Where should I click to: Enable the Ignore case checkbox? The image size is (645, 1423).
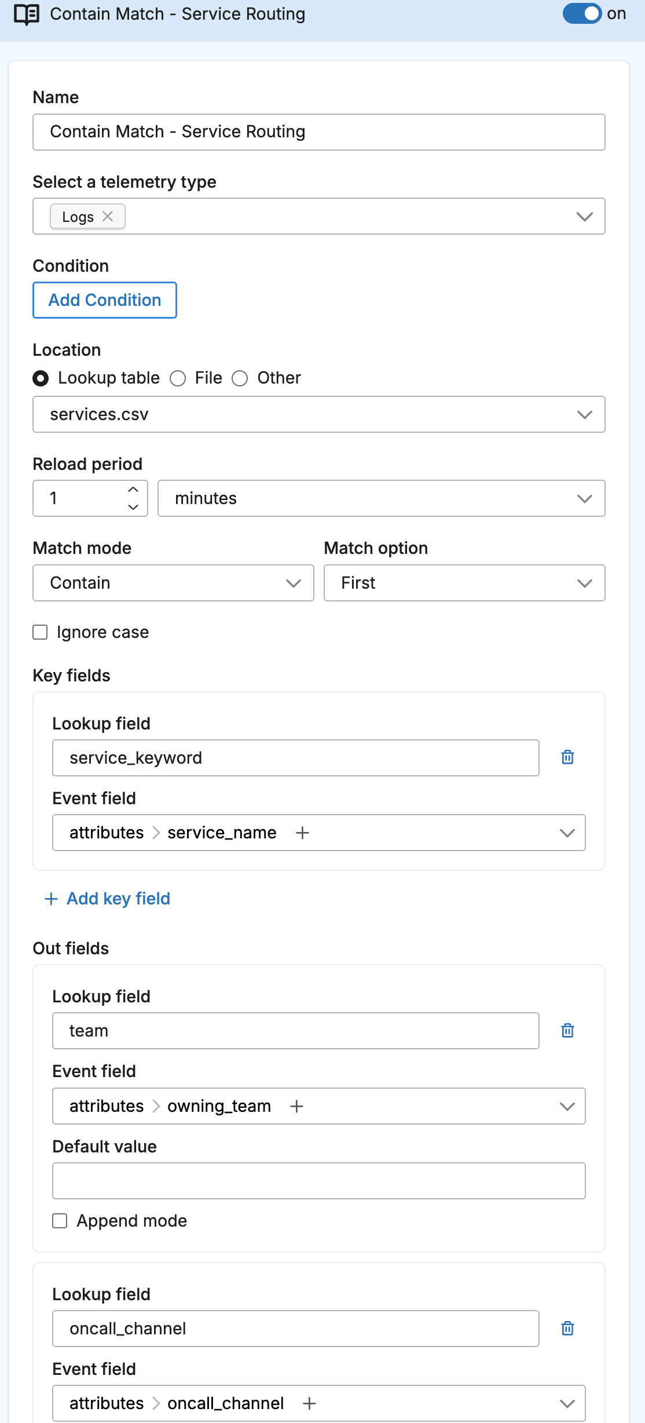[x=41, y=632]
